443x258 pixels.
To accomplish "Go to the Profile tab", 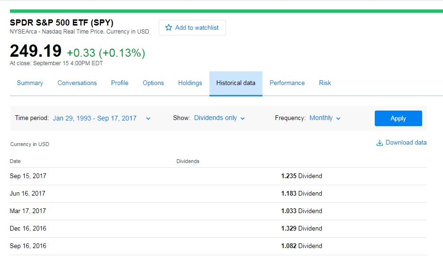I will (x=119, y=83).
